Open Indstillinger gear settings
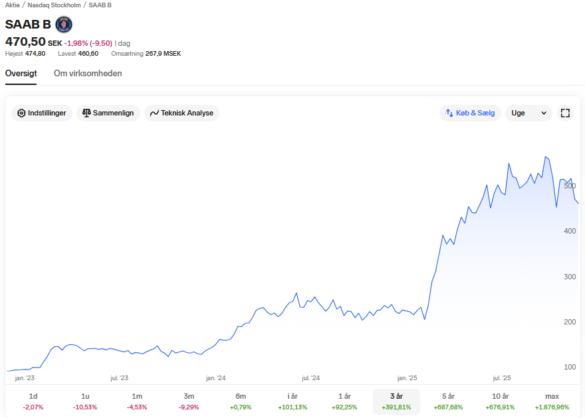 (x=42, y=113)
